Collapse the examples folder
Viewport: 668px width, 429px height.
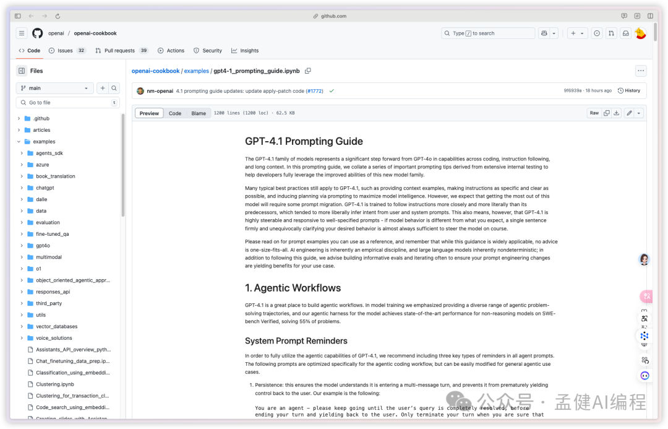(x=19, y=142)
